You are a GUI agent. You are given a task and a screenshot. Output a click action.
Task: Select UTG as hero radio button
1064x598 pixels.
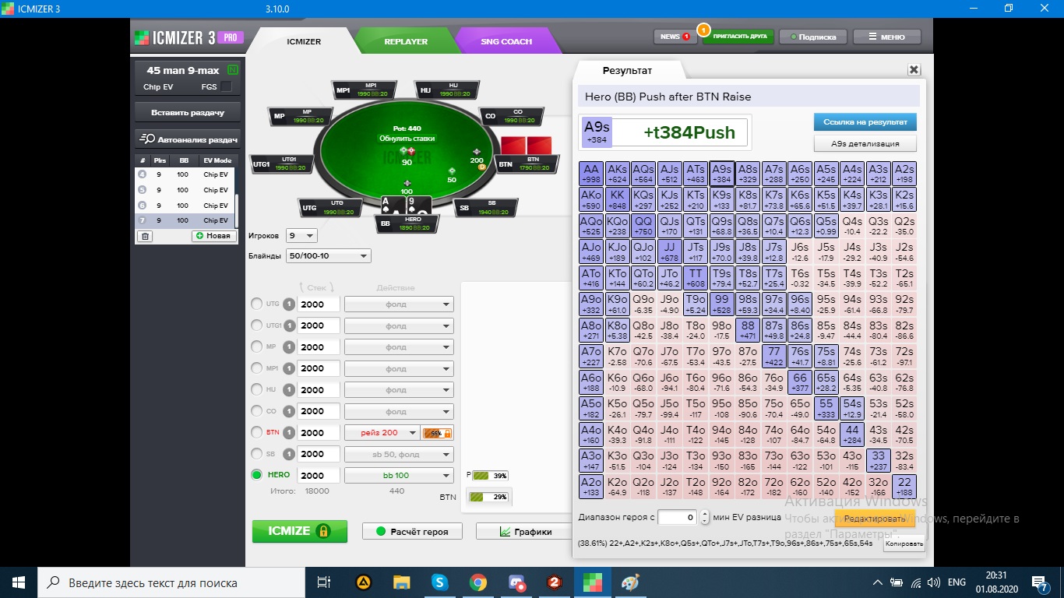(x=257, y=304)
